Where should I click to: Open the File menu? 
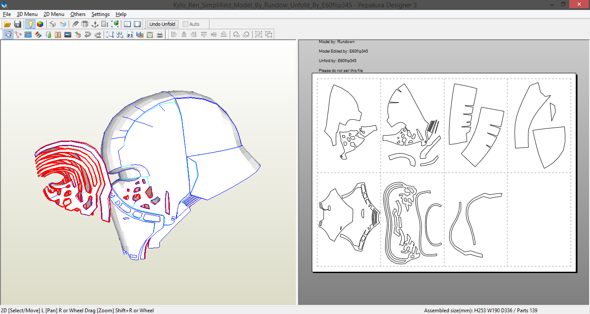7,14
